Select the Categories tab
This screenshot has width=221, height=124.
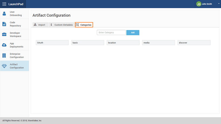tap(84, 25)
